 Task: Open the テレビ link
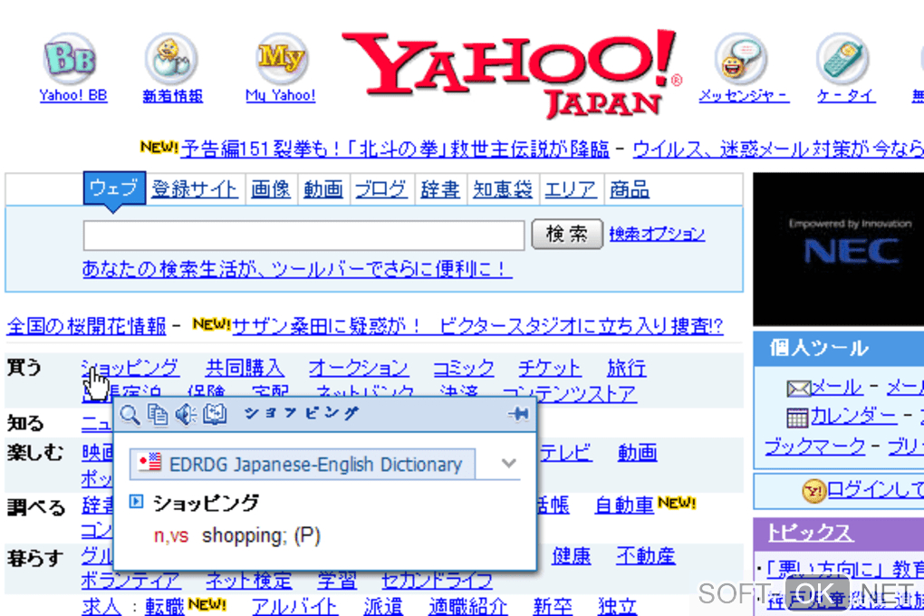(564, 453)
